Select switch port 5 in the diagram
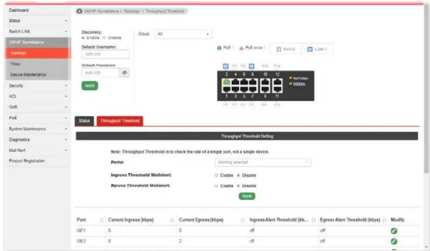The width and height of the screenshot is (430, 251). coord(244,89)
